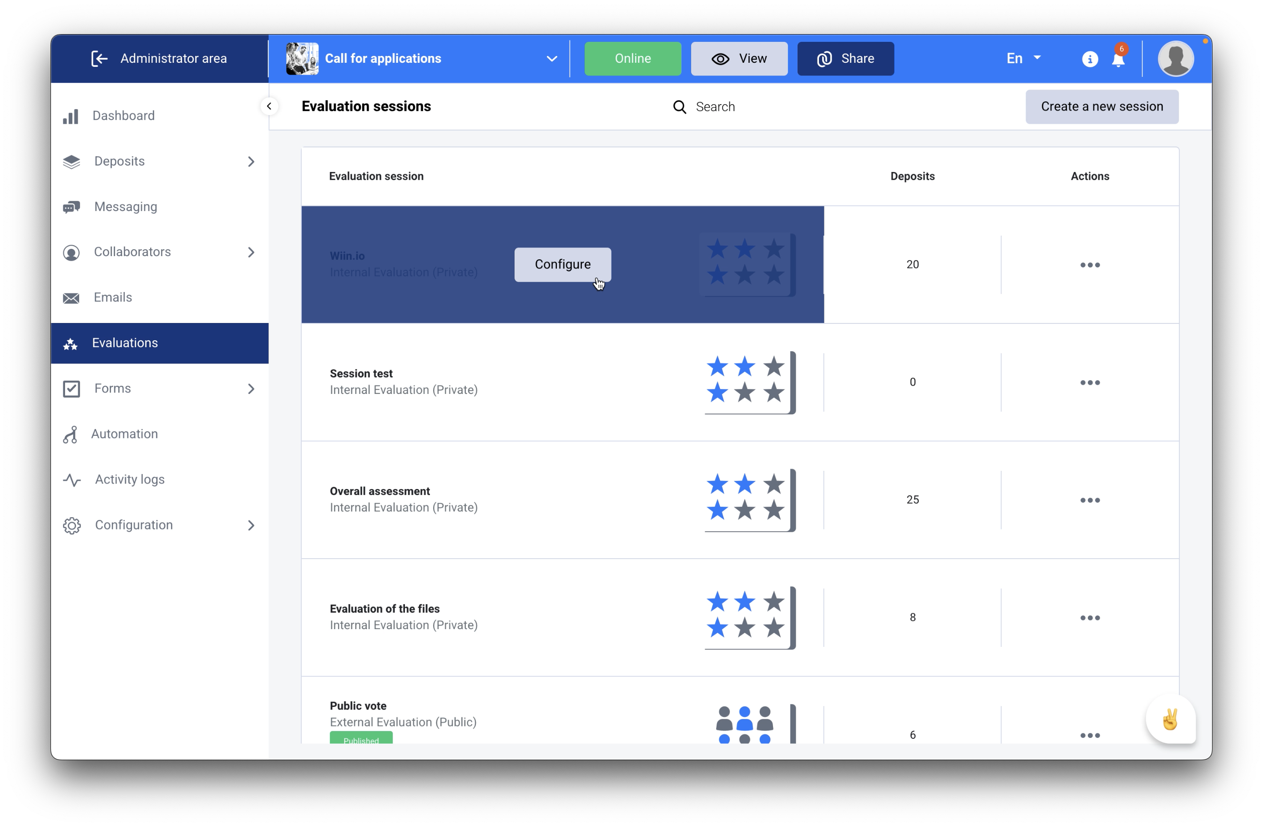Click the Configure button on Wiin.io
The height and width of the screenshot is (827, 1263).
(562, 264)
